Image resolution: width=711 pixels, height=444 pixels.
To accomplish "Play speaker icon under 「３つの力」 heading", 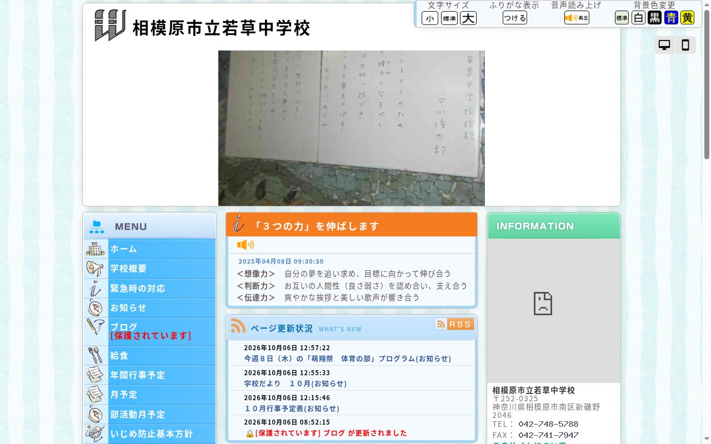I will [246, 245].
